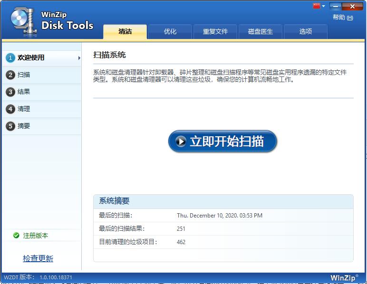Click the value 462
367x284 pixels.
pos(181,242)
